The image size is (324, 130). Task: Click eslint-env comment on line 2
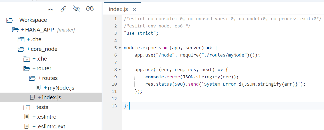pos(157,26)
